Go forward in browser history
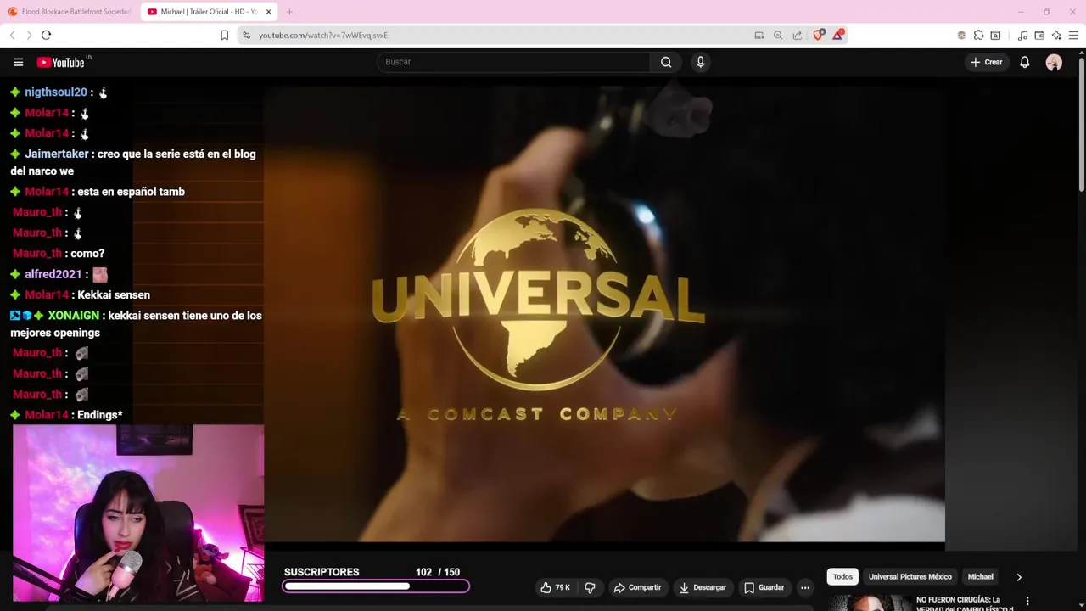 (x=29, y=35)
